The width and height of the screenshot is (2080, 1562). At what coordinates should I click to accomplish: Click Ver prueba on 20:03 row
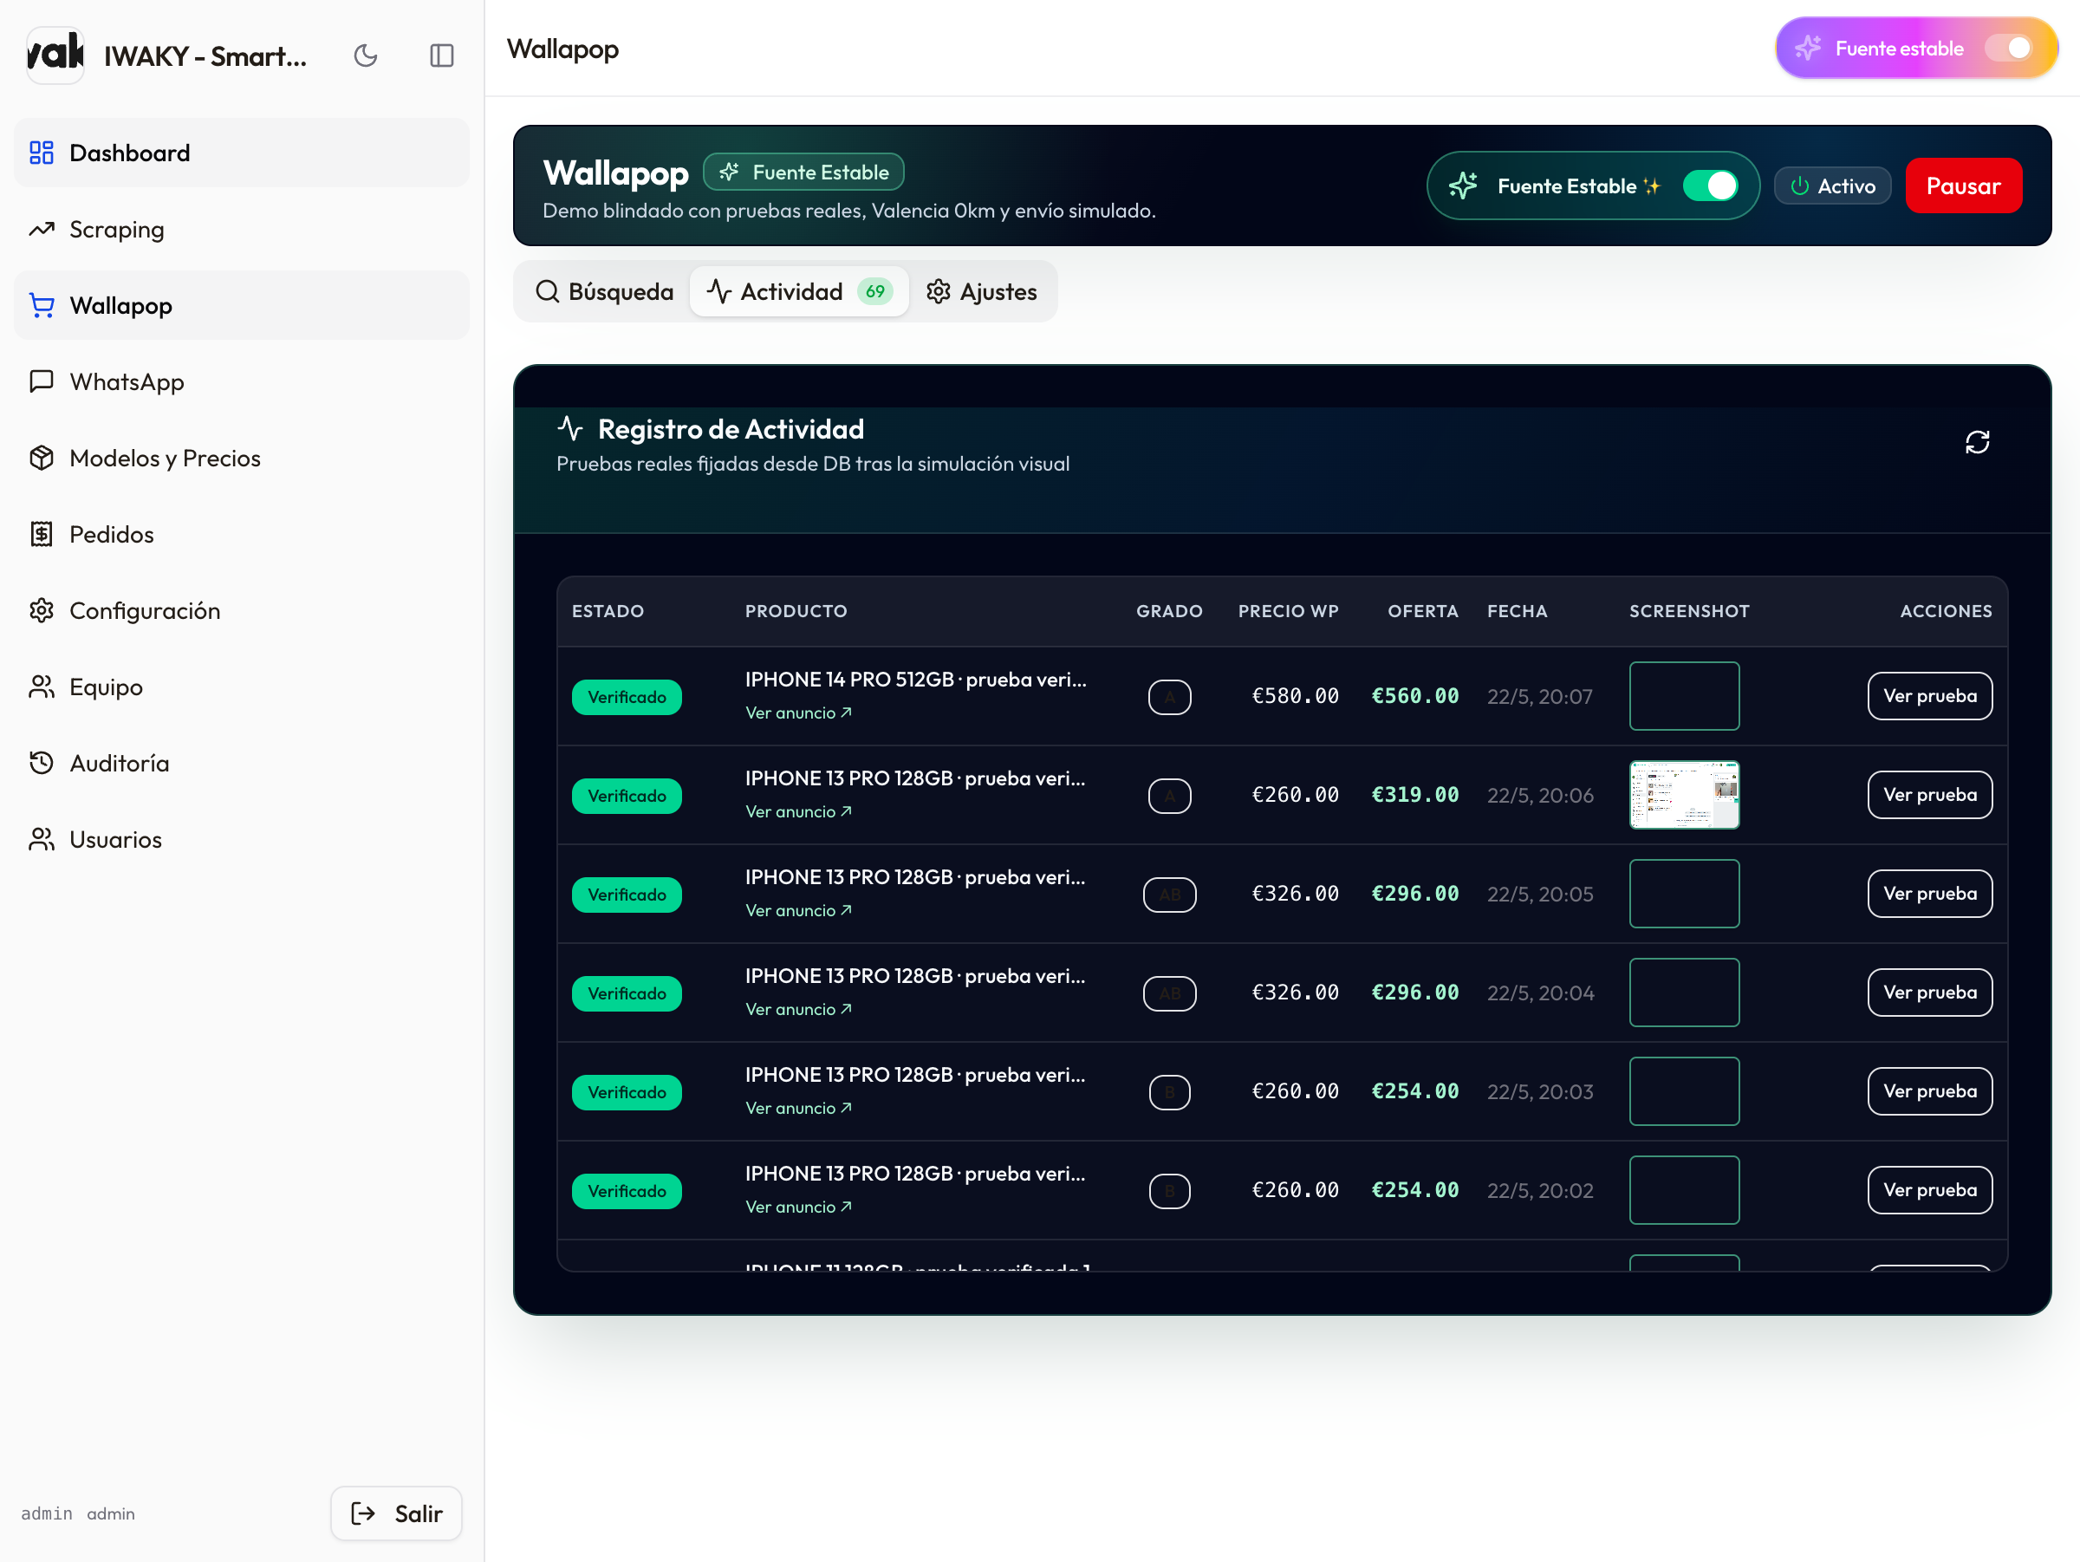1928,1090
